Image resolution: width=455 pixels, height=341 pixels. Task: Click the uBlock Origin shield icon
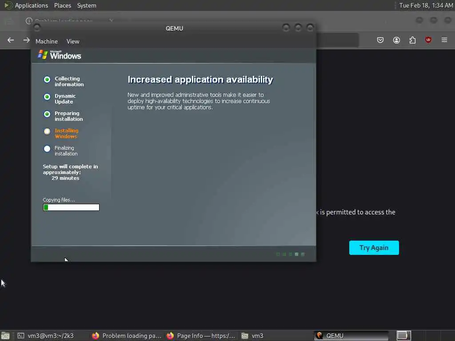428,40
